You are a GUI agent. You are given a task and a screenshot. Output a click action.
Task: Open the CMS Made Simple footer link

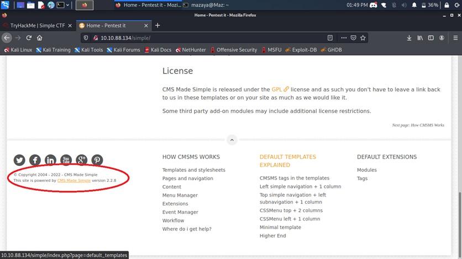(x=74, y=180)
